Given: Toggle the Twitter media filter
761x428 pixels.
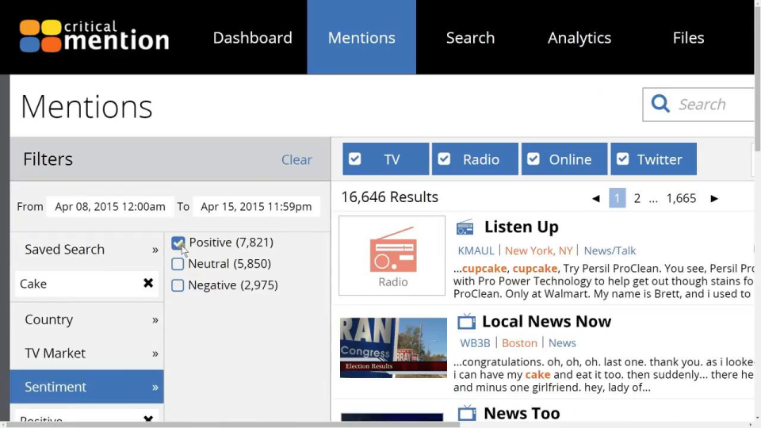Looking at the screenshot, I should click(x=654, y=159).
